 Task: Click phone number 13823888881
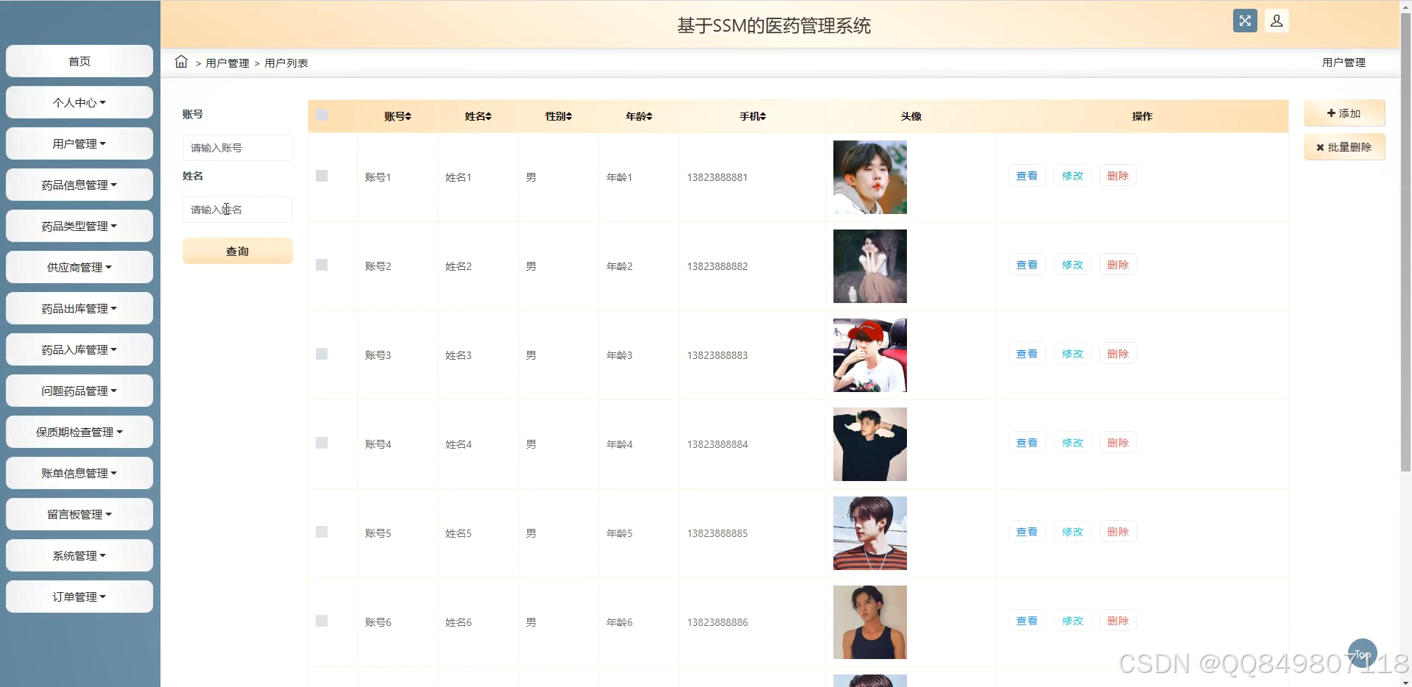(717, 177)
